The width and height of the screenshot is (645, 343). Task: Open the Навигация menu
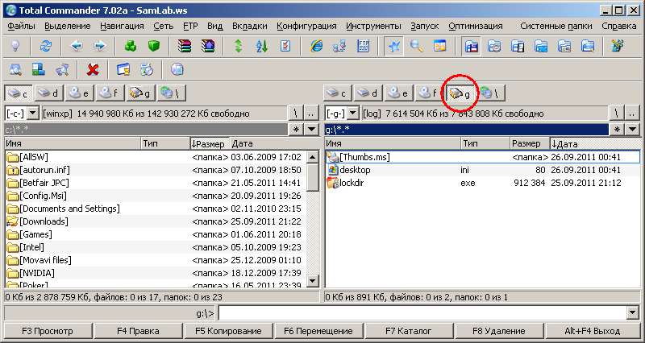click(122, 26)
